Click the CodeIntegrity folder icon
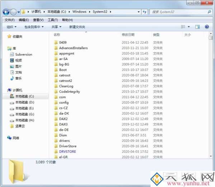The height and width of the screenshot is (187, 215). 56,92
